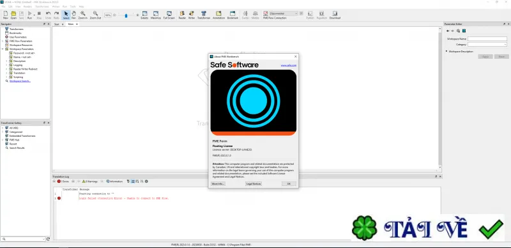The width and height of the screenshot is (511, 248).
Task: Select the Login failed error log line
Action: 124,198
